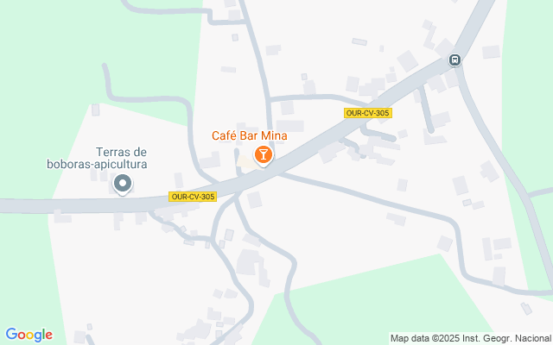
Task: Click the Café Bar Mina text label
Action: (250, 135)
